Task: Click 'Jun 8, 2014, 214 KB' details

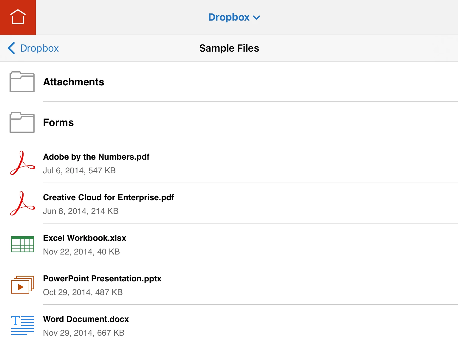Action: coord(81,211)
